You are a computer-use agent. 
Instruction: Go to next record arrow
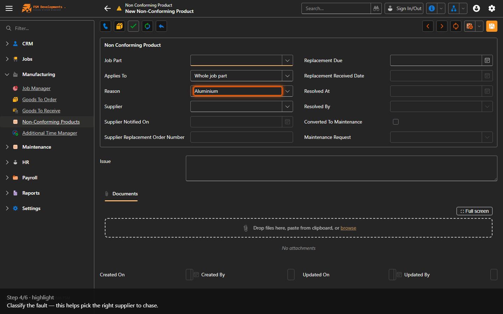pyautogui.click(x=442, y=26)
